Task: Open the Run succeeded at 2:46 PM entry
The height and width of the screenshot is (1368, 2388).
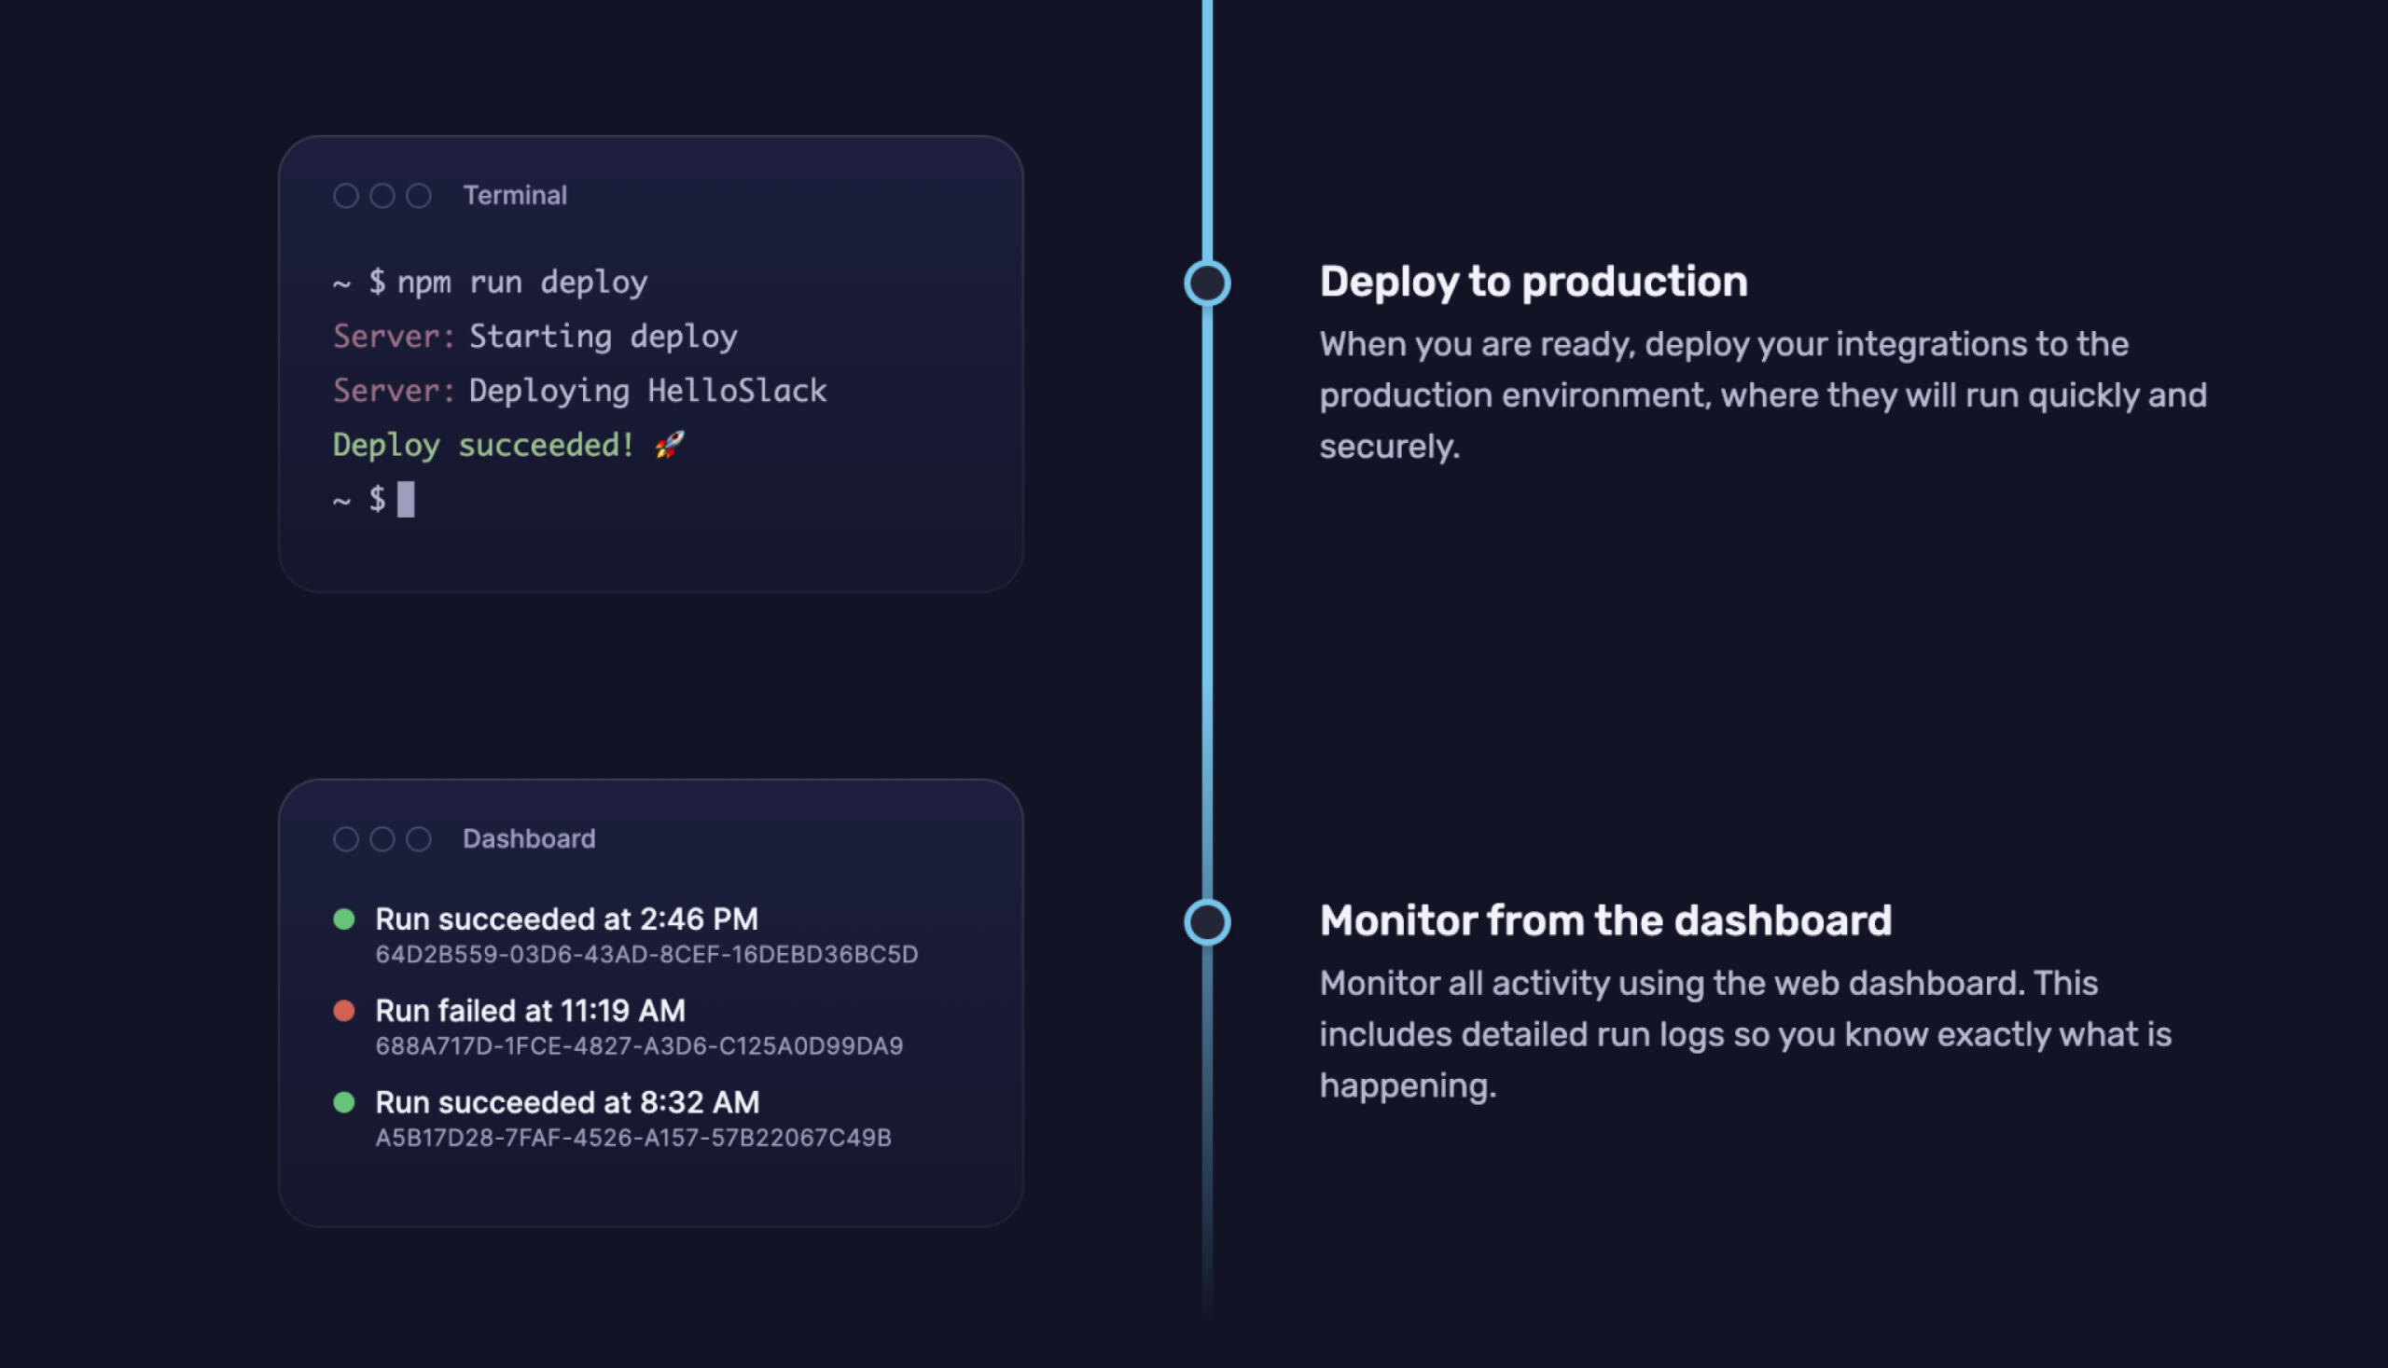Action: 567,919
